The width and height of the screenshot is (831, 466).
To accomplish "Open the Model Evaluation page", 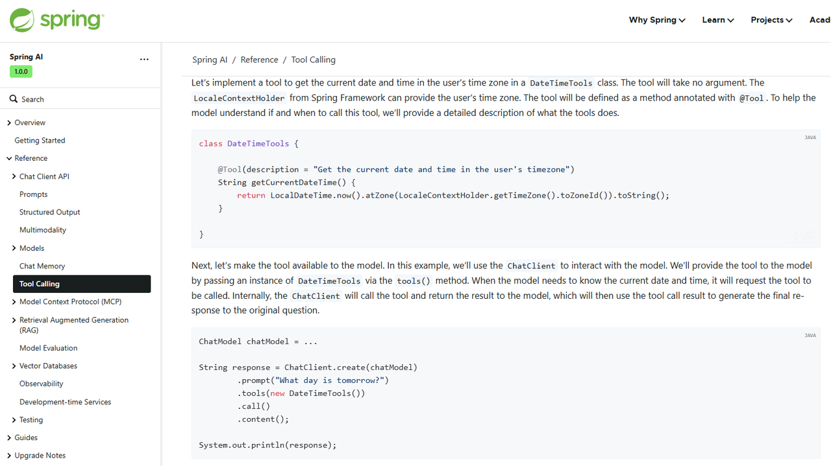I will tap(49, 348).
